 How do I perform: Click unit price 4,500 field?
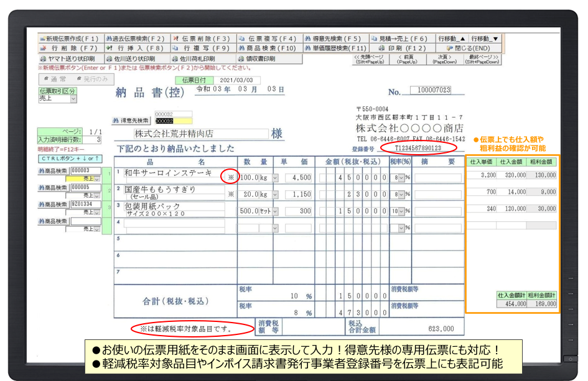[x=299, y=178]
